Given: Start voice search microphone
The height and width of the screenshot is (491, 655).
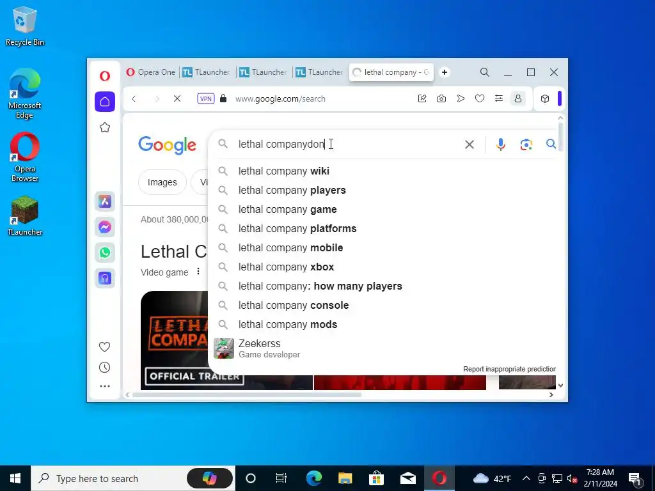Looking at the screenshot, I should pyautogui.click(x=500, y=144).
